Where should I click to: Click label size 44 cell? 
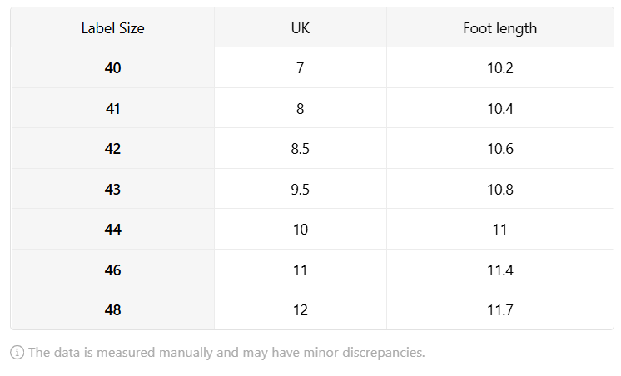pos(112,229)
